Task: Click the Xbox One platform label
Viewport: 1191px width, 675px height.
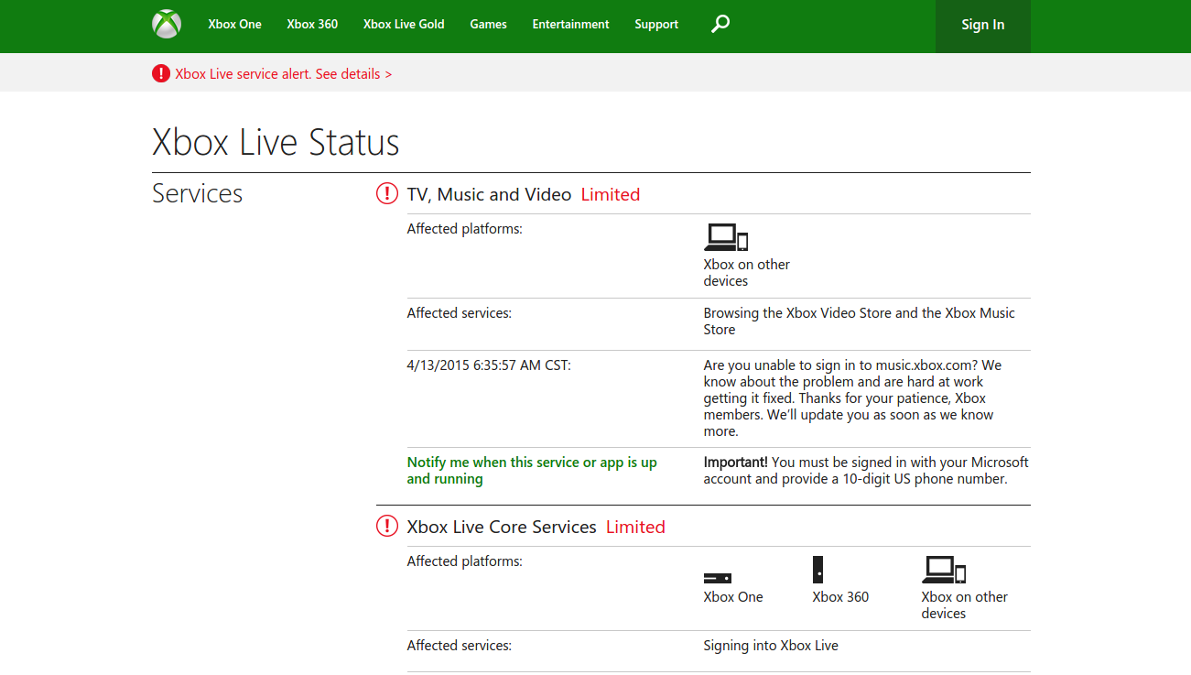Action: pyautogui.click(x=732, y=597)
